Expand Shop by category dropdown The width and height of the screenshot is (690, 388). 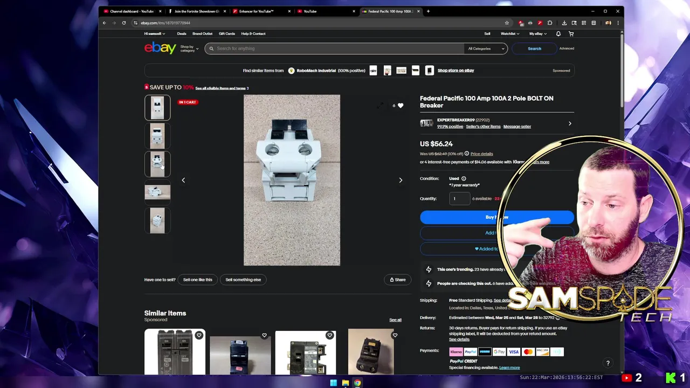coord(189,48)
